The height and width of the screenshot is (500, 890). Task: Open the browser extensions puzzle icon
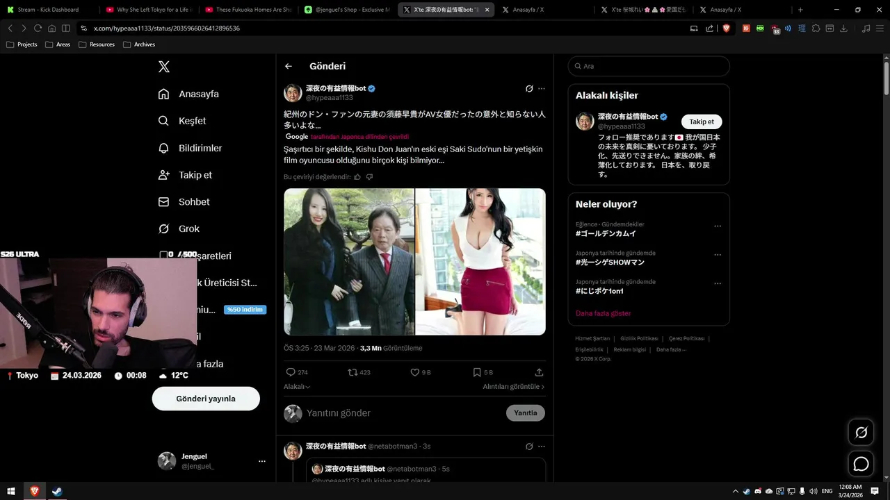coord(816,28)
